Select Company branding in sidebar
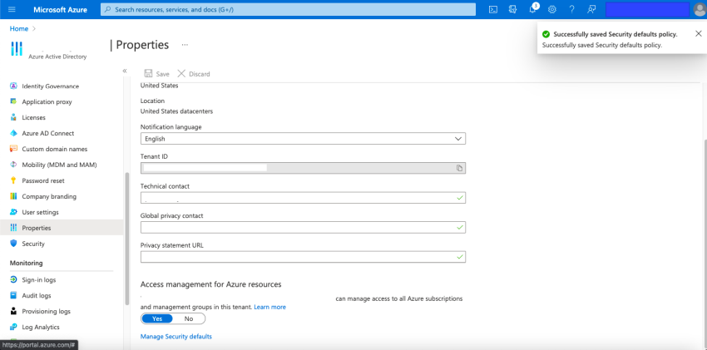 (49, 196)
